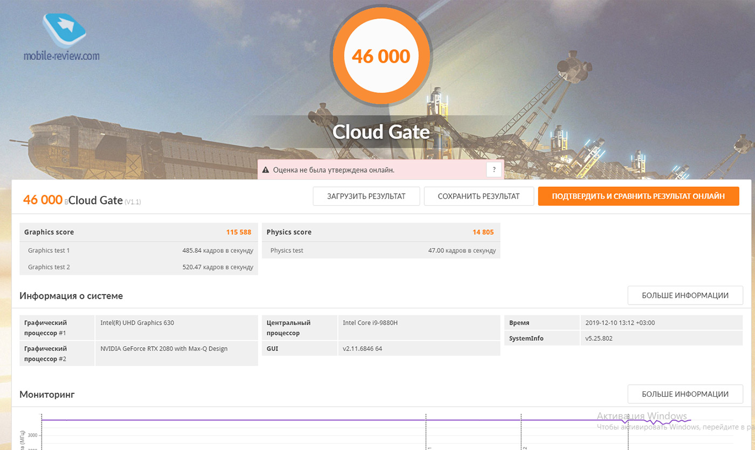This screenshot has height=450, width=755.
Task: Click the Graphics score value 115 588
Action: click(x=238, y=233)
